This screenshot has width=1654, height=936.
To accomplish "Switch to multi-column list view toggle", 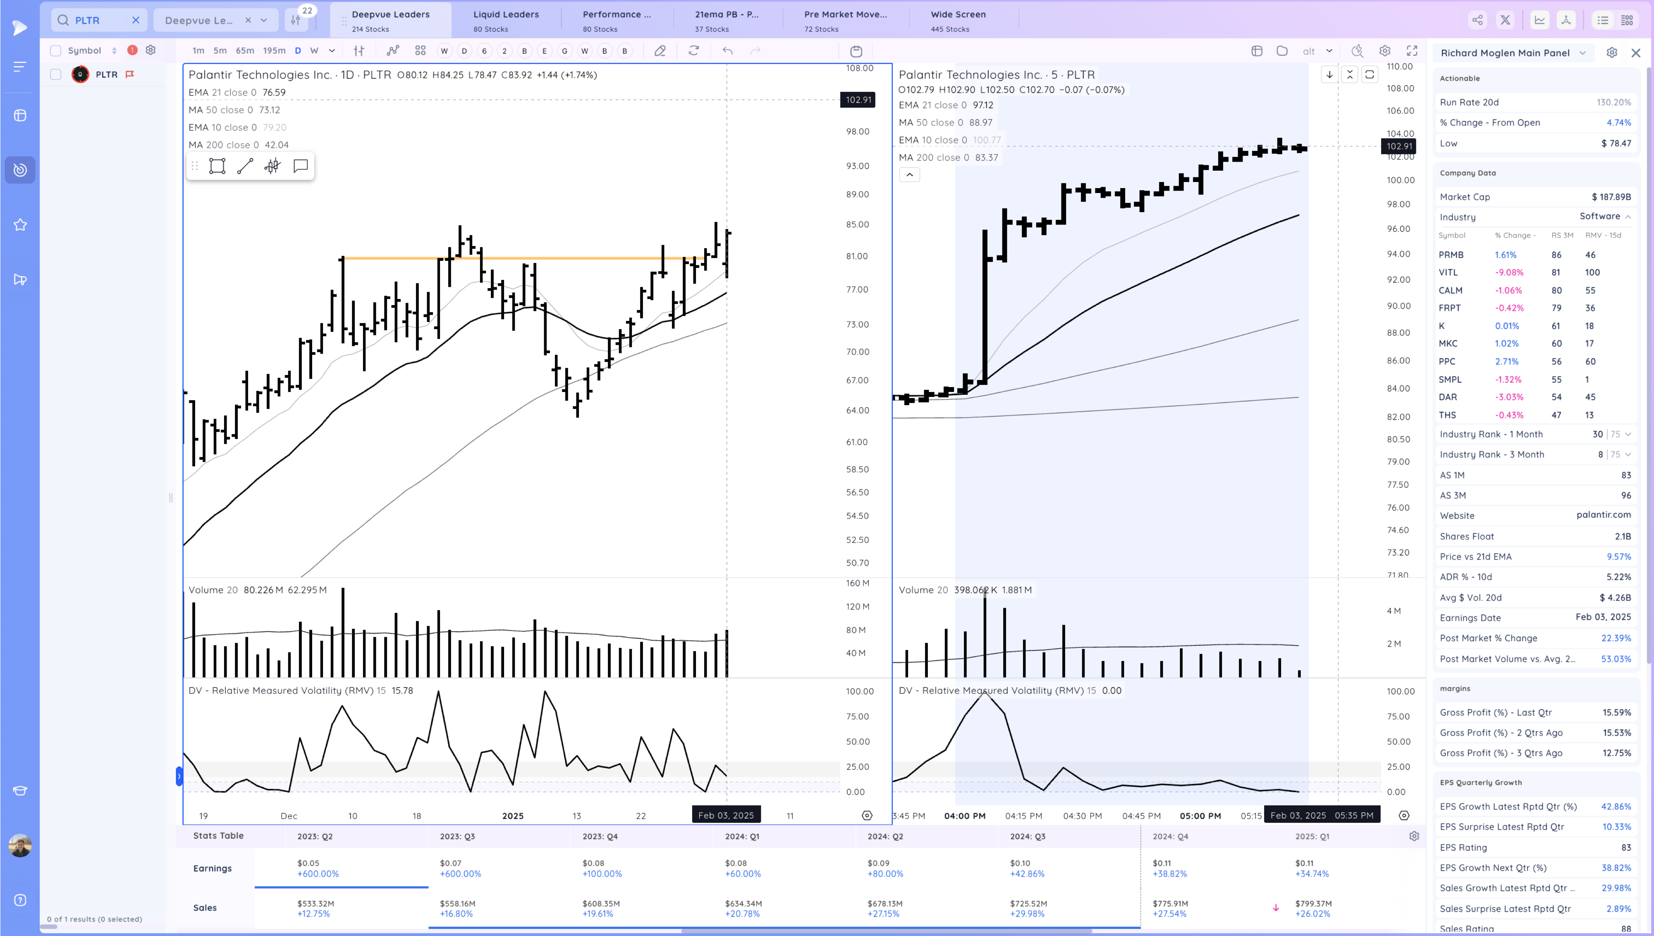I will (x=1627, y=20).
